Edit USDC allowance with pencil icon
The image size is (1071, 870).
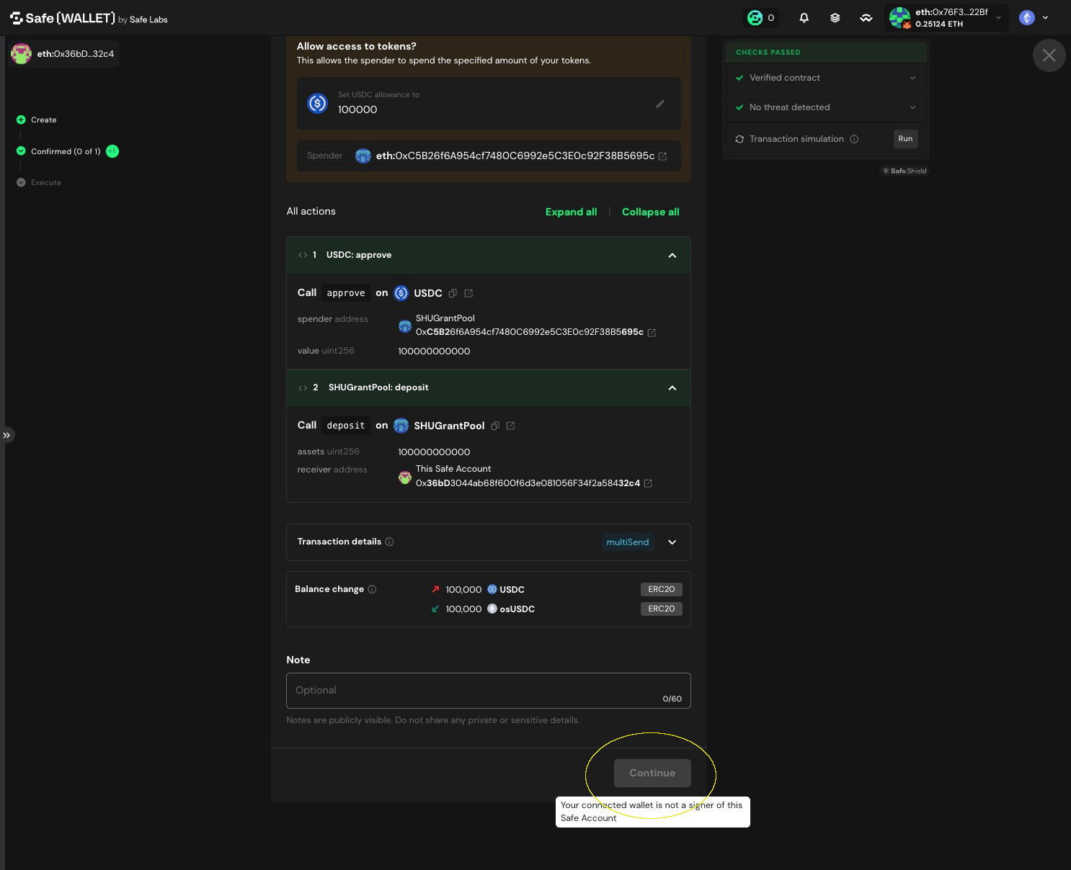660,104
